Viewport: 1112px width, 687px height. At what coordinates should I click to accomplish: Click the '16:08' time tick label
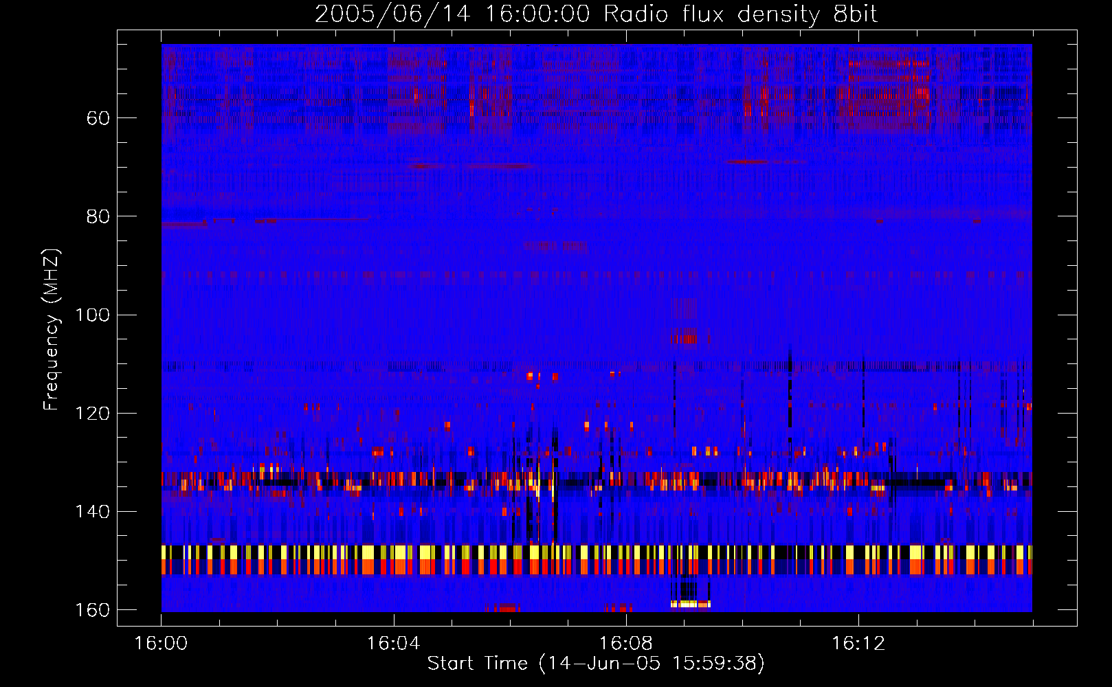(x=625, y=644)
